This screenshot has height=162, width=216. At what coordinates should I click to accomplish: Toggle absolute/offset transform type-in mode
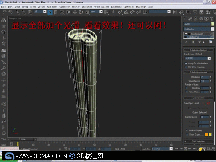click(x=65, y=149)
